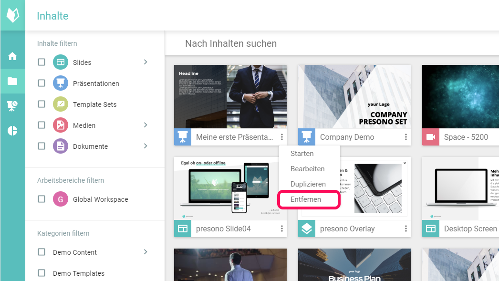Open three-dot menu of Company Demo card
This screenshot has width=499, height=281.
pos(406,137)
